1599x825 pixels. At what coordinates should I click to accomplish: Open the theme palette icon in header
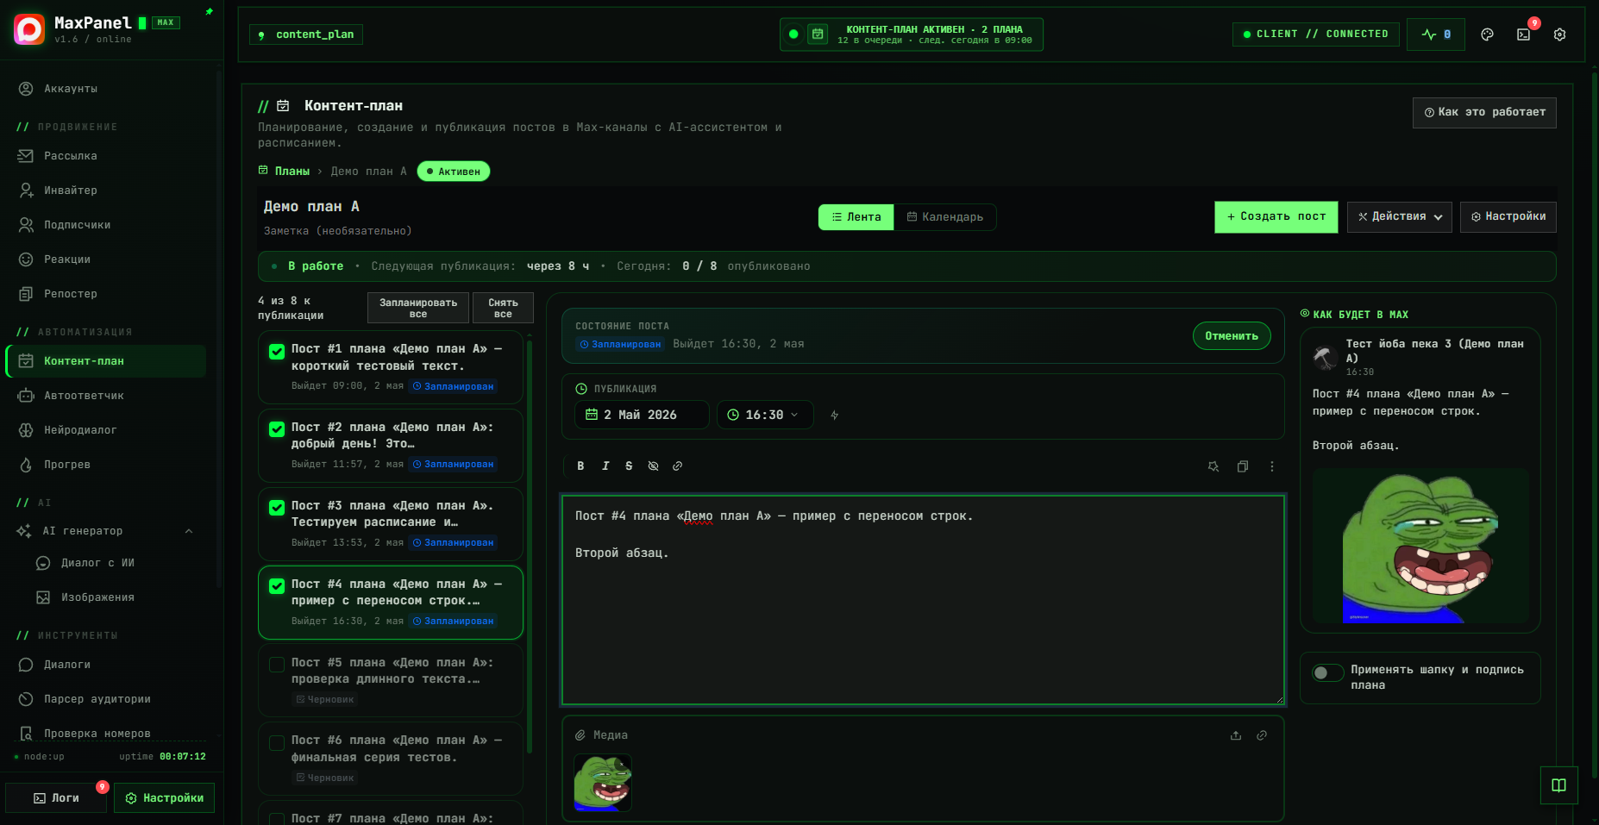pos(1487,34)
